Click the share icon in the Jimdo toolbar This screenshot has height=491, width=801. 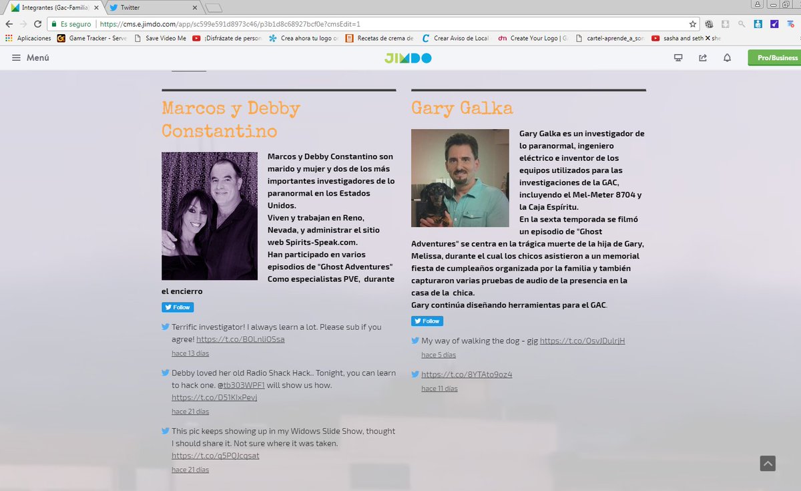(x=702, y=58)
